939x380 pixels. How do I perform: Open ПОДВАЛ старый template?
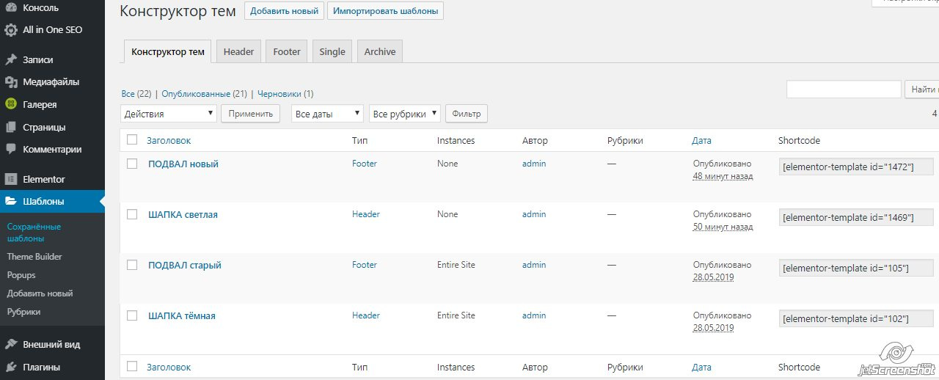pyautogui.click(x=185, y=266)
